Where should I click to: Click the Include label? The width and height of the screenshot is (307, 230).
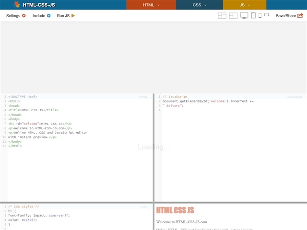[39, 16]
